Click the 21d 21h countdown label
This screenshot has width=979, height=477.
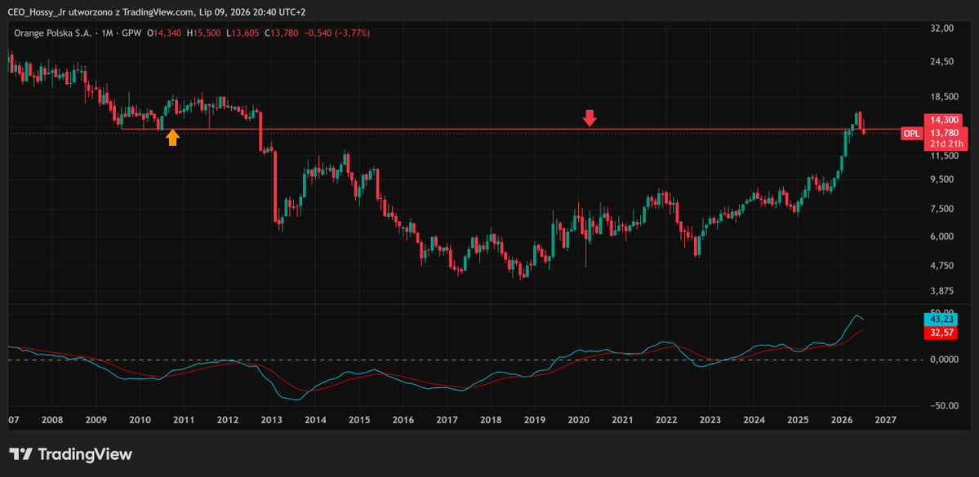click(944, 144)
